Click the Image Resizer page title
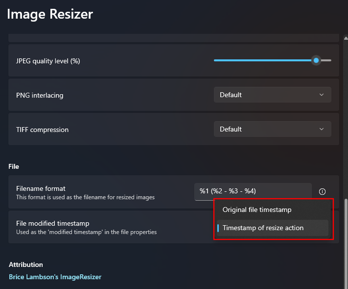The height and width of the screenshot is (289, 348). click(x=50, y=14)
